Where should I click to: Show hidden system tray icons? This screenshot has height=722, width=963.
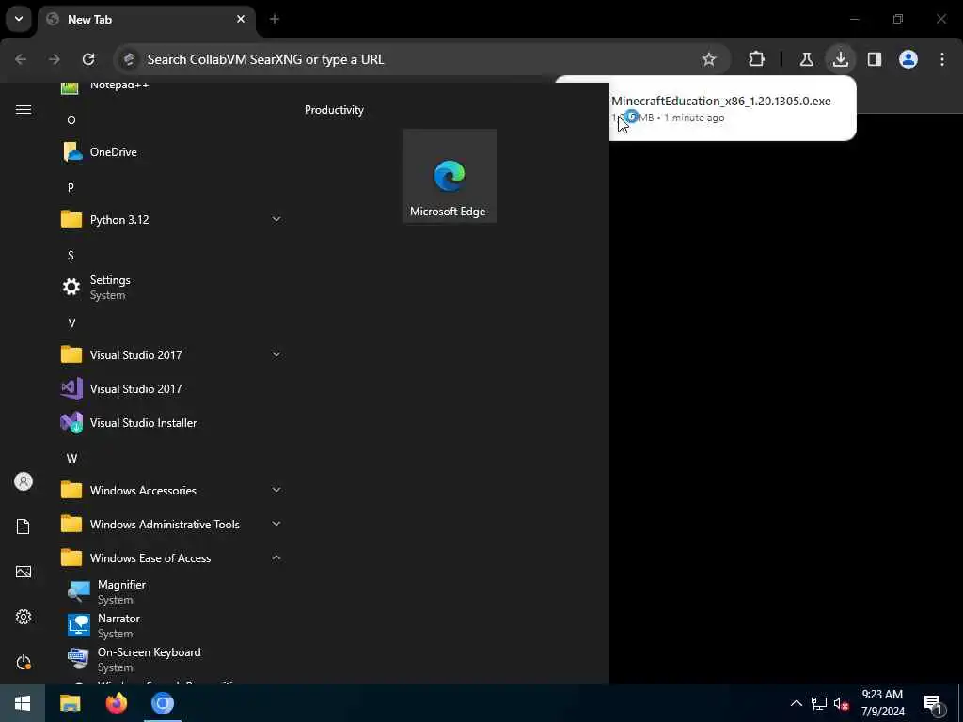click(x=796, y=703)
